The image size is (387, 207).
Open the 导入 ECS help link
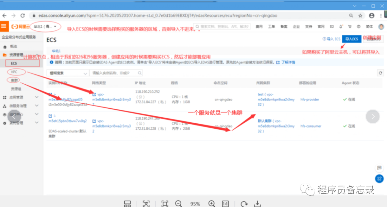tap(331, 39)
